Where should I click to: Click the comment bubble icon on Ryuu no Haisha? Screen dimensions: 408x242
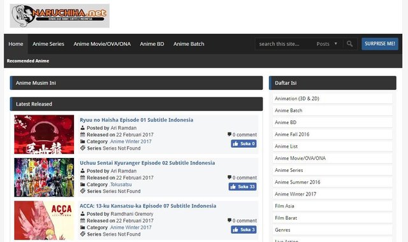pyautogui.click(x=229, y=134)
